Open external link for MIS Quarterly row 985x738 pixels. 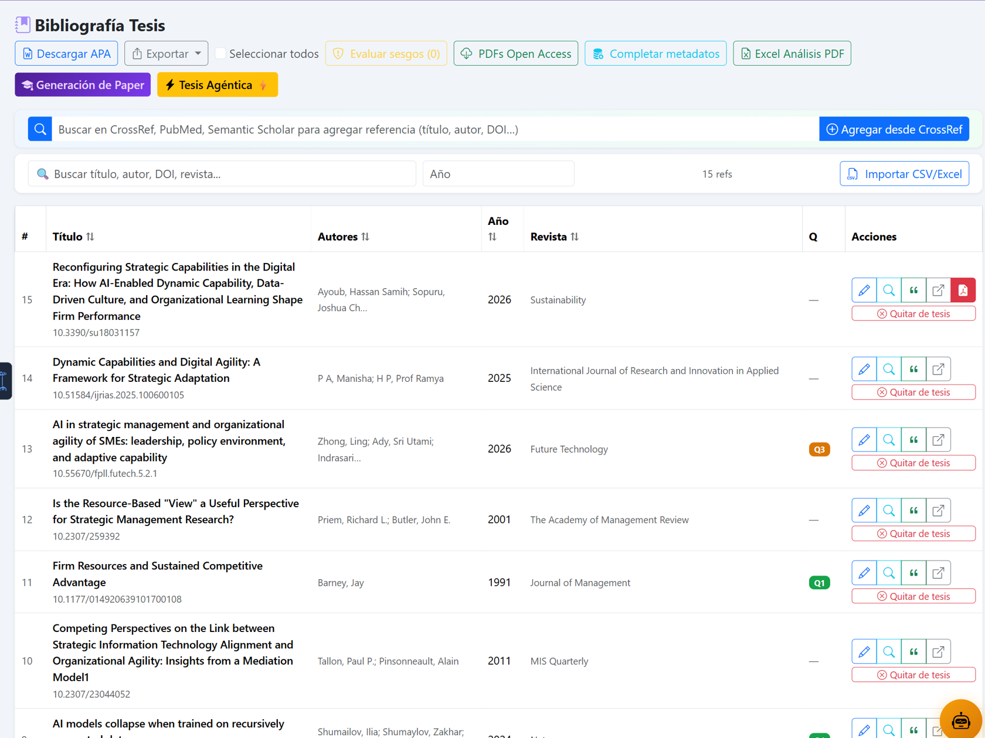click(x=938, y=651)
